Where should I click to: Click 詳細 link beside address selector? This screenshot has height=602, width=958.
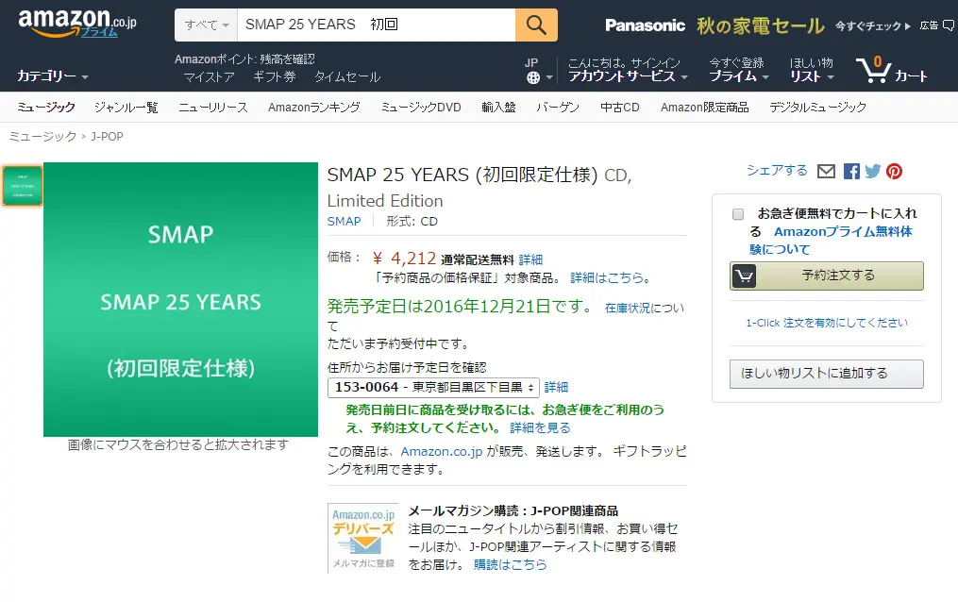556,387
